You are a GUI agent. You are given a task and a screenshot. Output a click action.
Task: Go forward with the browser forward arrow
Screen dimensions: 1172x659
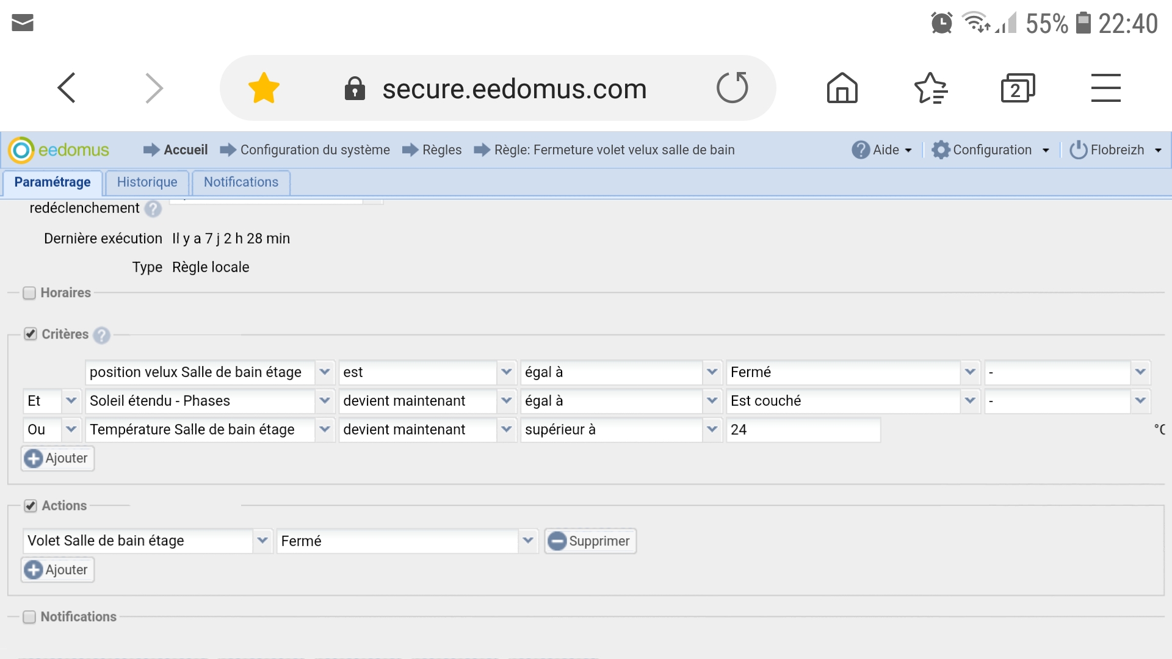[x=154, y=88]
